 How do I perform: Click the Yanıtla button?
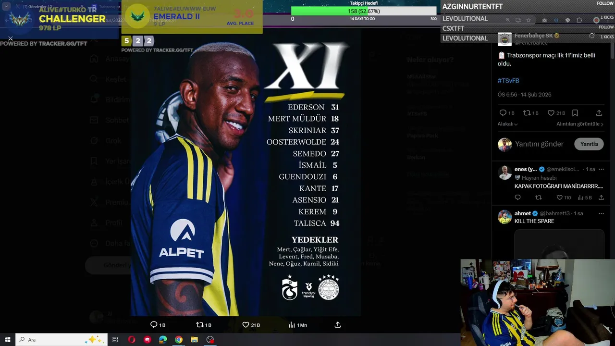click(589, 144)
